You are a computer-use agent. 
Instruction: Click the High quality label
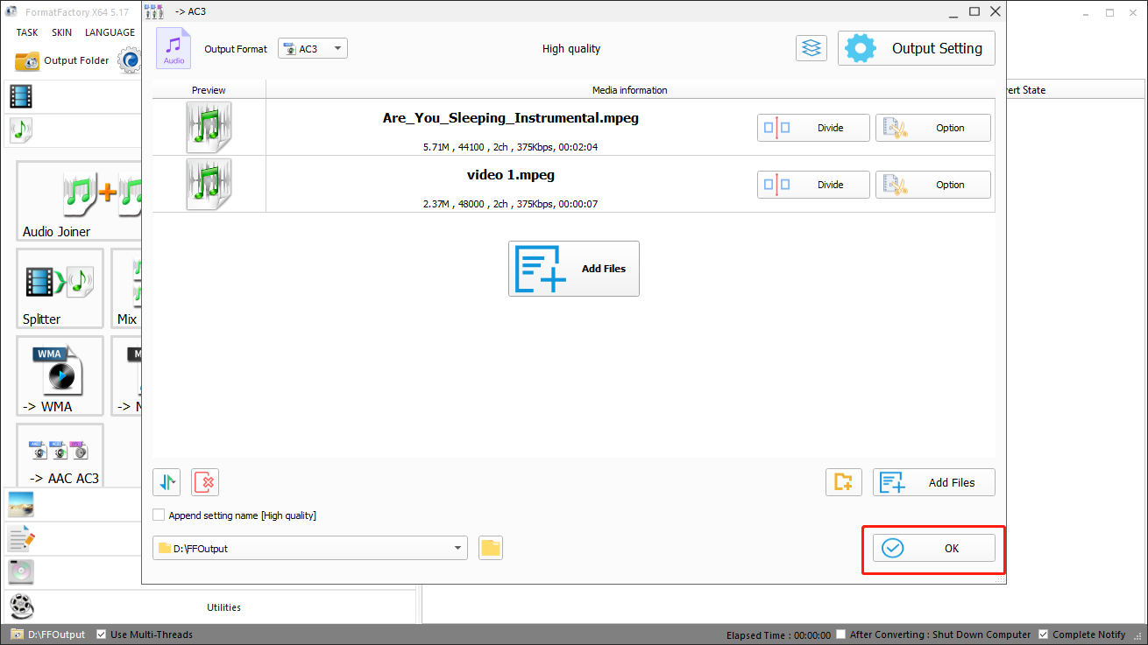point(571,49)
